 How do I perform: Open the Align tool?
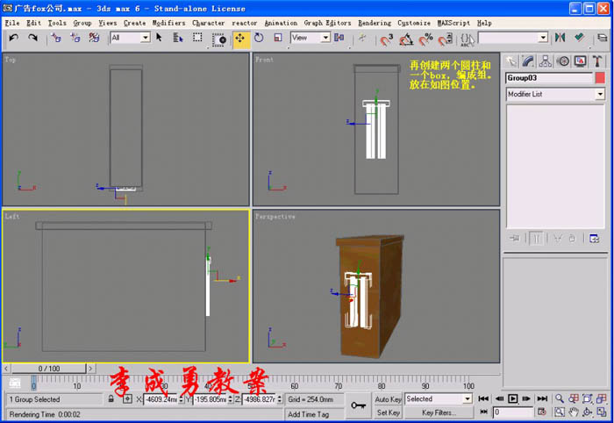tap(579, 38)
